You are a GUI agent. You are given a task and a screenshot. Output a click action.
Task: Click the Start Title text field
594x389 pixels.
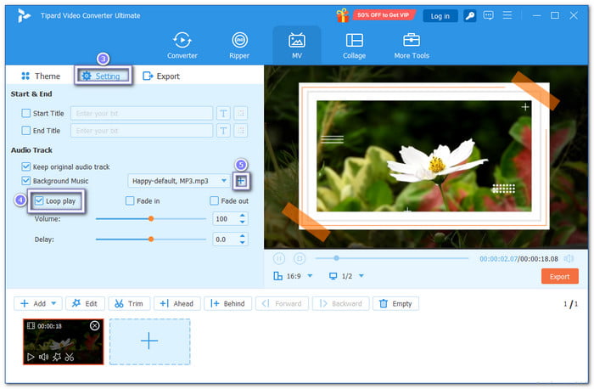tap(142, 113)
